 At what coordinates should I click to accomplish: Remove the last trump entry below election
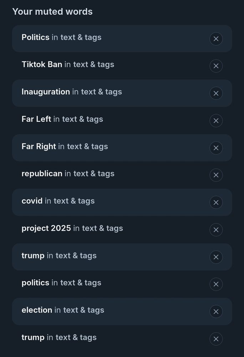pos(216,339)
